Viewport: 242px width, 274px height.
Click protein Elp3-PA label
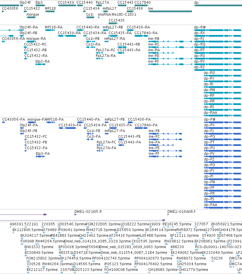click(x=43, y=153)
